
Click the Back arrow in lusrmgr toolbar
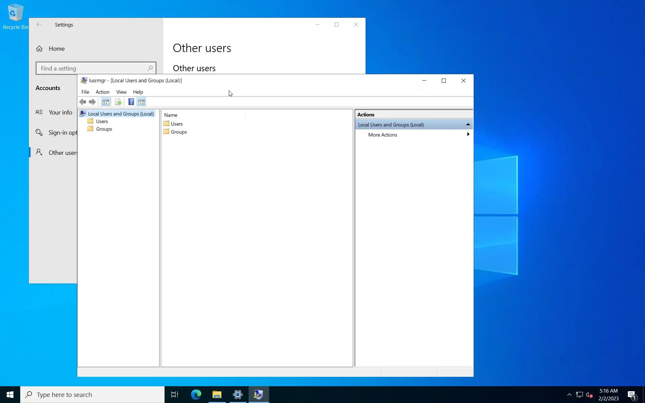pos(83,102)
